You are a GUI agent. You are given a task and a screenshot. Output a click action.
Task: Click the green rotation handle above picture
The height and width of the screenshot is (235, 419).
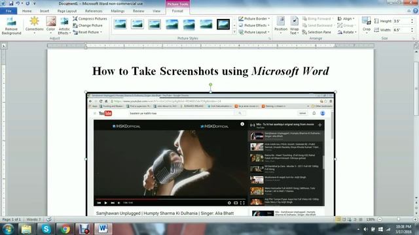(211, 84)
